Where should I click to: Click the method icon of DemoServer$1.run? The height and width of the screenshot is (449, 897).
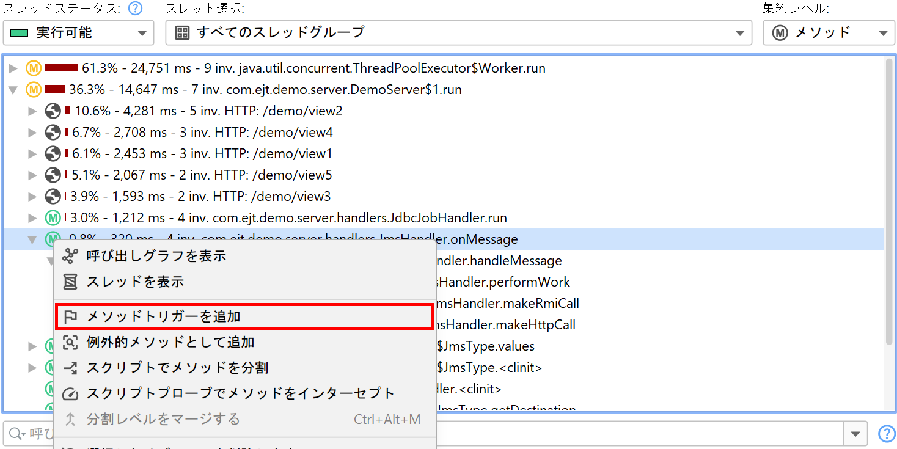coord(34,90)
